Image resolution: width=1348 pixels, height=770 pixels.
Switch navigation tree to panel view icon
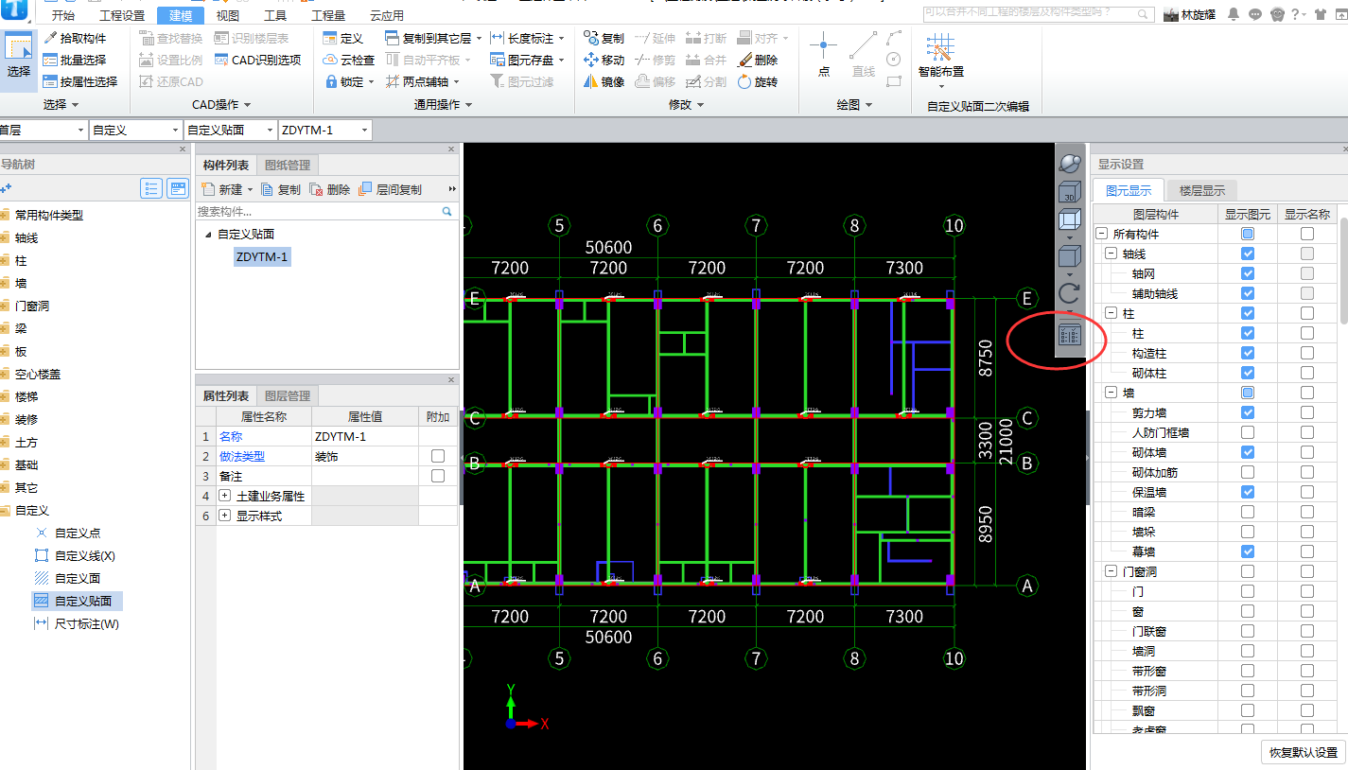[x=178, y=188]
